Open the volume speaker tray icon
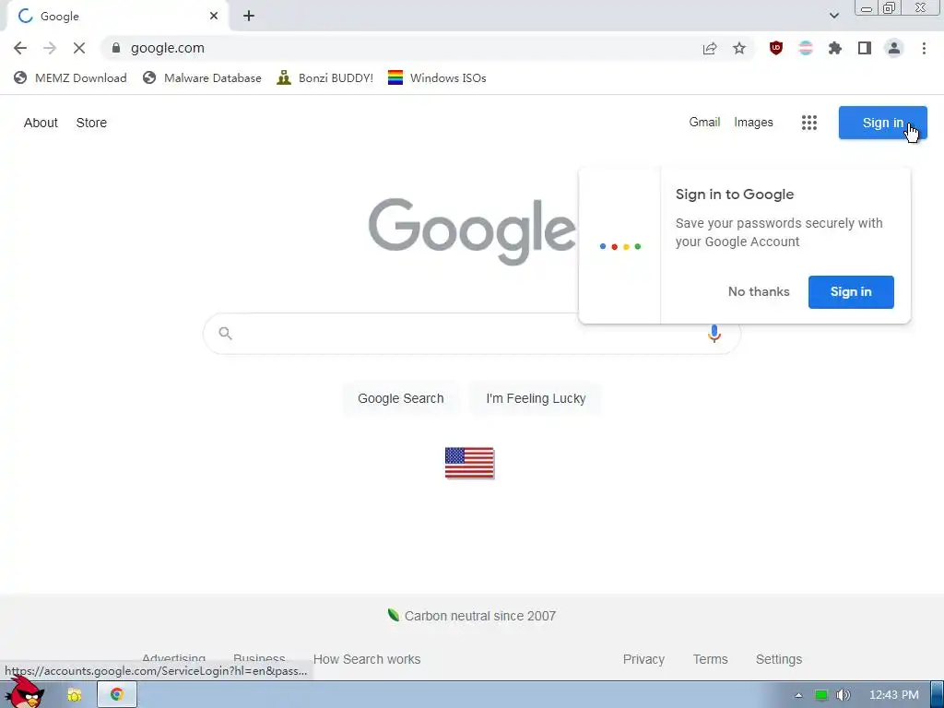 click(x=844, y=695)
